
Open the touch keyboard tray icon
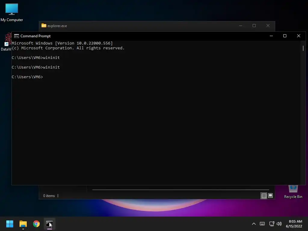(262, 224)
